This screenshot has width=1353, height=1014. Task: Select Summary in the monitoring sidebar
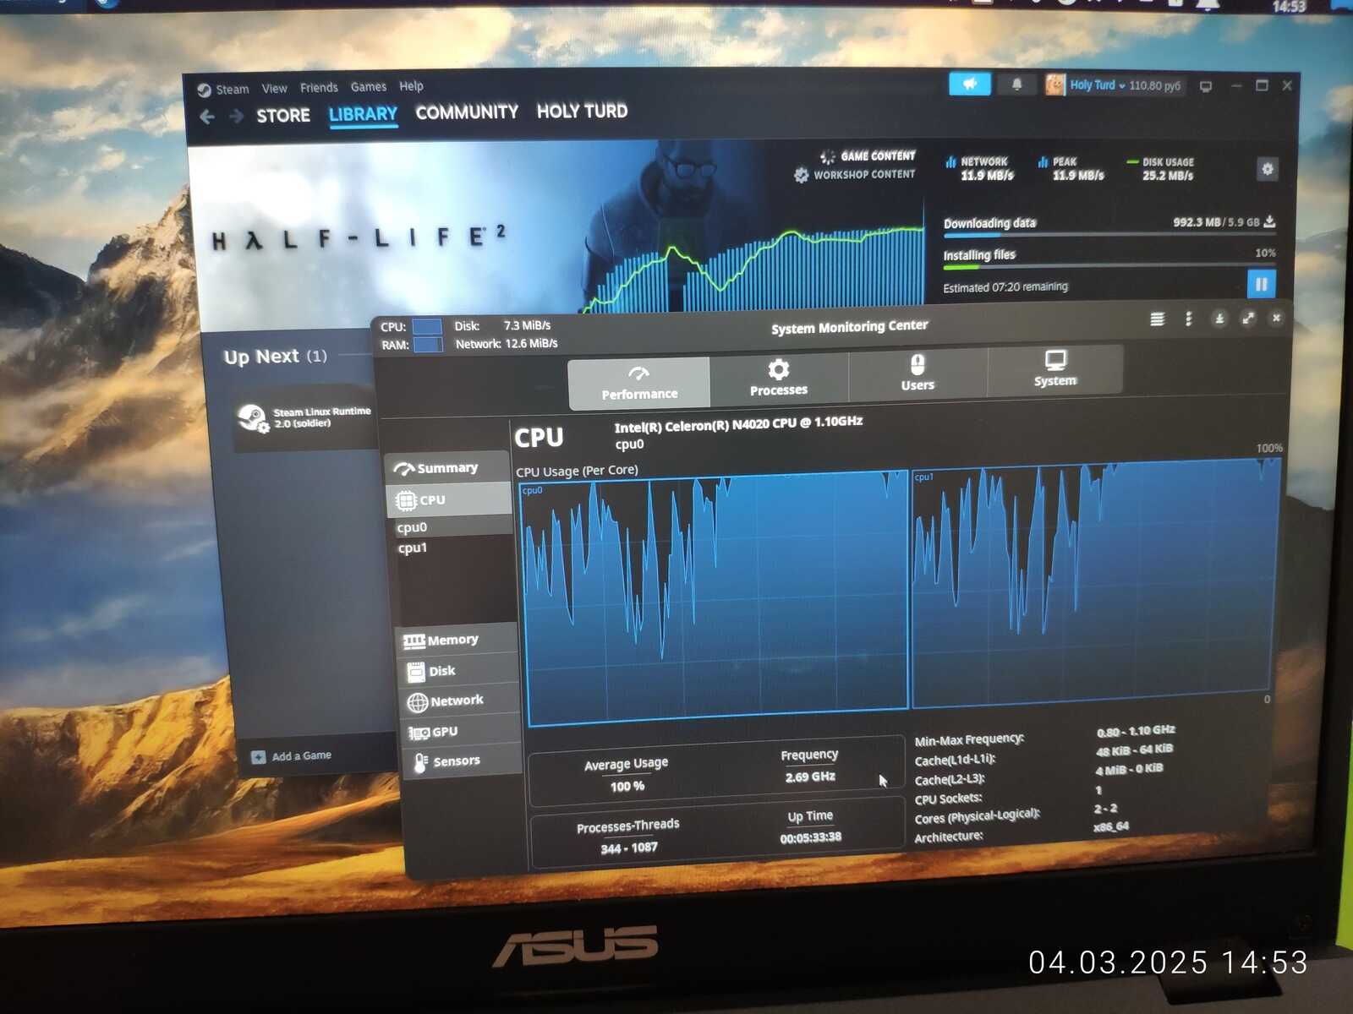tap(448, 468)
